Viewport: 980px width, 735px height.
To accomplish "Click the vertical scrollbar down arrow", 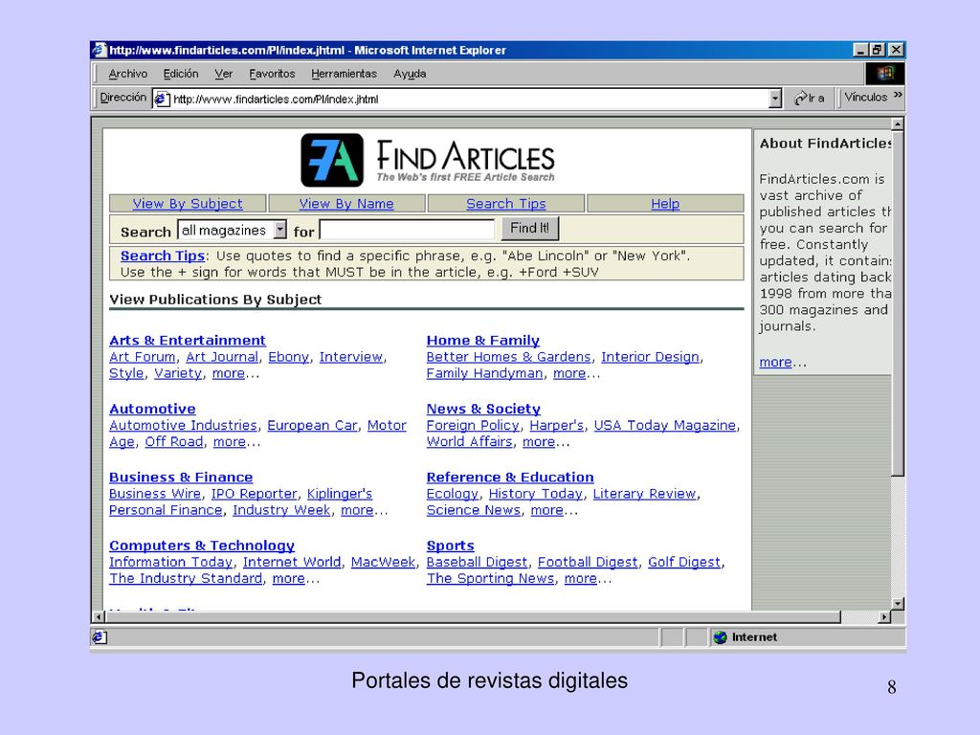I will (x=898, y=604).
